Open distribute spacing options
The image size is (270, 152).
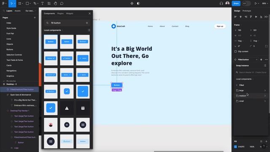[x=266, y=17]
